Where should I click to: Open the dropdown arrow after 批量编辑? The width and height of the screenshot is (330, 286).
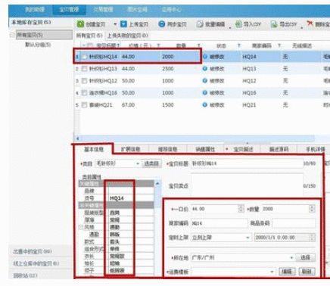point(230,27)
